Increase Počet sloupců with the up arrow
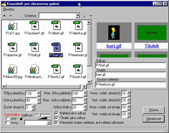The width and height of the screenshot is (169, 133). [x=33, y=106]
